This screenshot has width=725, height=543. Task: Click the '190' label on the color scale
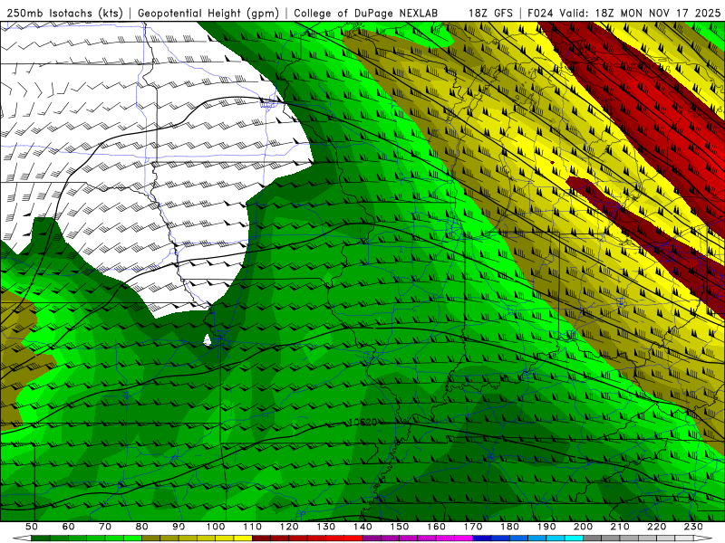tap(546, 527)
